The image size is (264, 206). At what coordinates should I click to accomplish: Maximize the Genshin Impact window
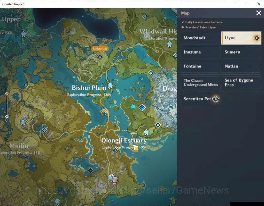pos(247,4)
